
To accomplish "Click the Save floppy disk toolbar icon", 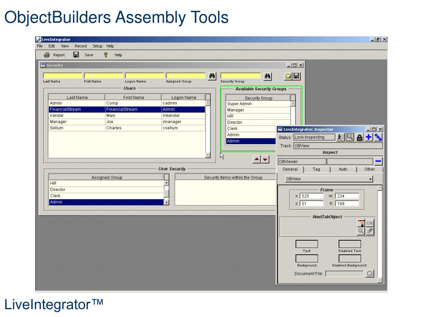I will tap(76, 55).
